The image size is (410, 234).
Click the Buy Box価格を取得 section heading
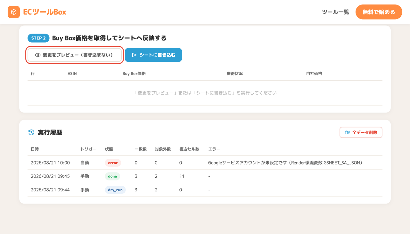[x=109, y=38]
